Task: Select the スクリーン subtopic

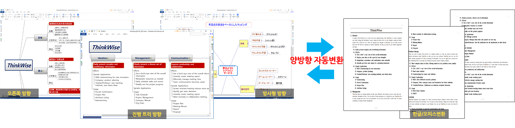Action: pos(282,77)
